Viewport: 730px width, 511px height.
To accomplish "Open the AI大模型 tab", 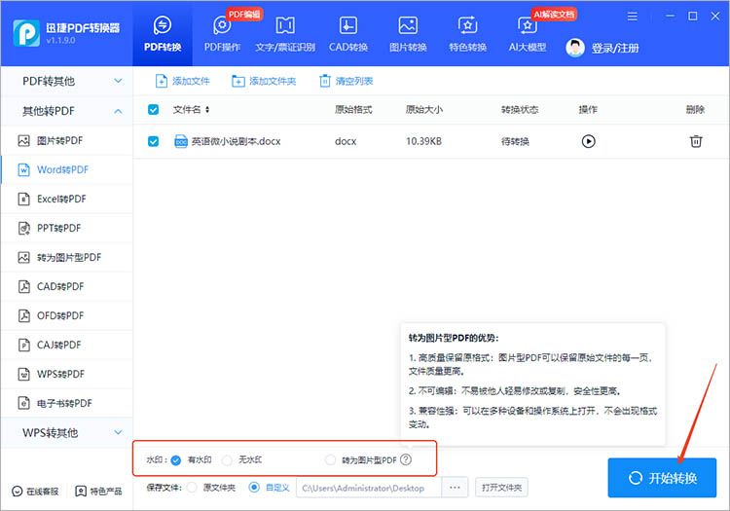I will click(527, 34).
